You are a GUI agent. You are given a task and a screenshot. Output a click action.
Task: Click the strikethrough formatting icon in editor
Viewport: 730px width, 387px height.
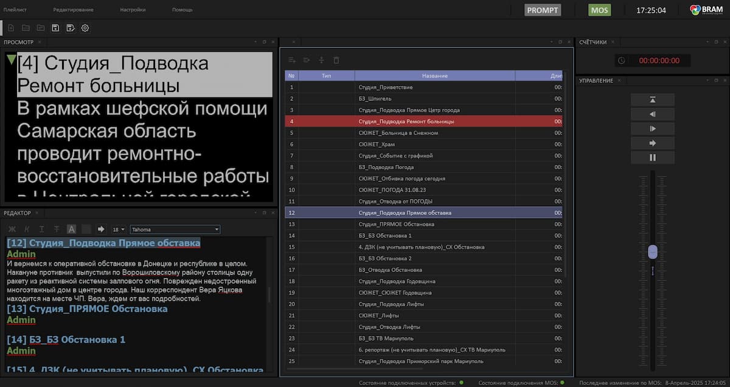point(57,229)
